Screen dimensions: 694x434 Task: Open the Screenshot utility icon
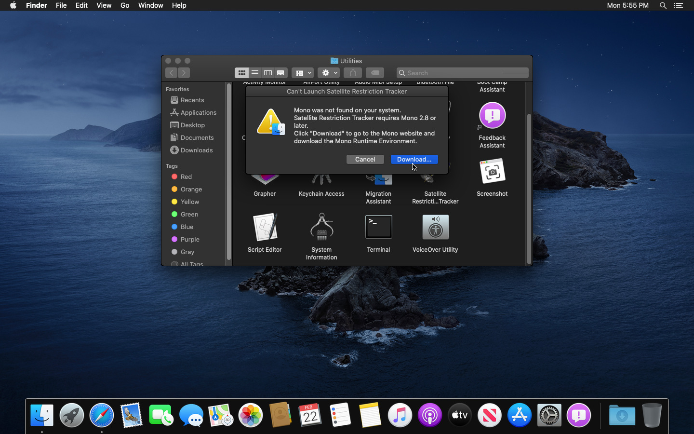tap(492, 172)
